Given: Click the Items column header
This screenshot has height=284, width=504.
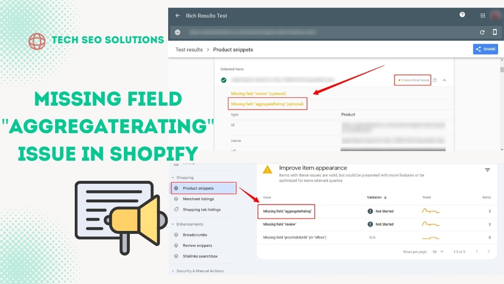Looking at the screenshot, I should tap(486, 197).
